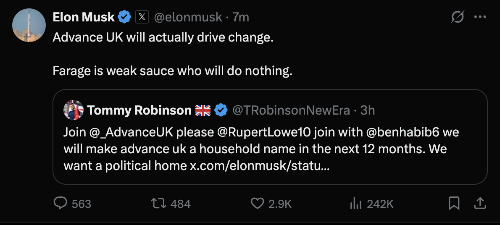The image size is (500, 225).
Task: Click the Elon Musk display name
Action: click(84, 17)
